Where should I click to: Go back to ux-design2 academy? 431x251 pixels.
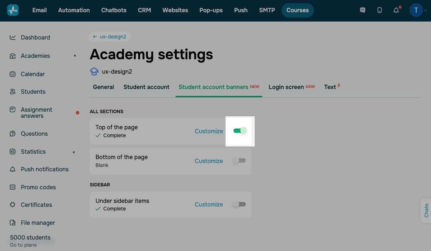[110, 37]
